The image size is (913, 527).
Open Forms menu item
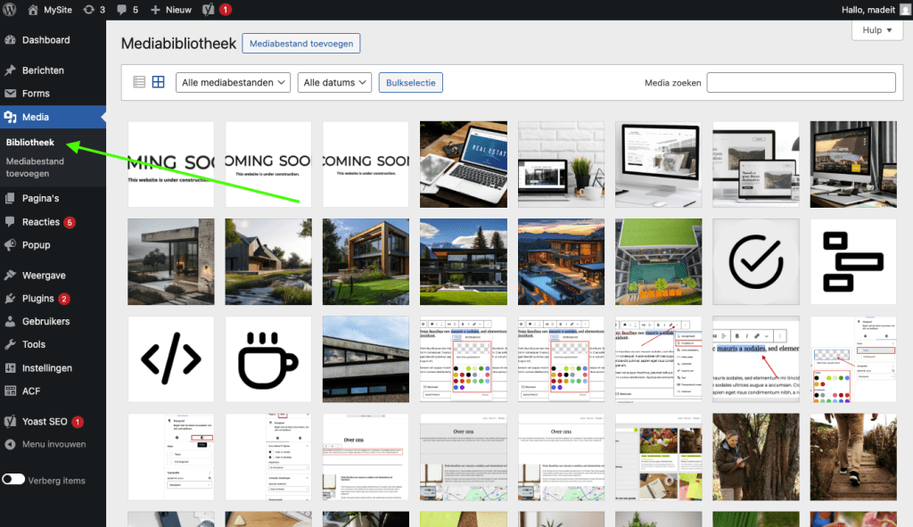point(53,93)
